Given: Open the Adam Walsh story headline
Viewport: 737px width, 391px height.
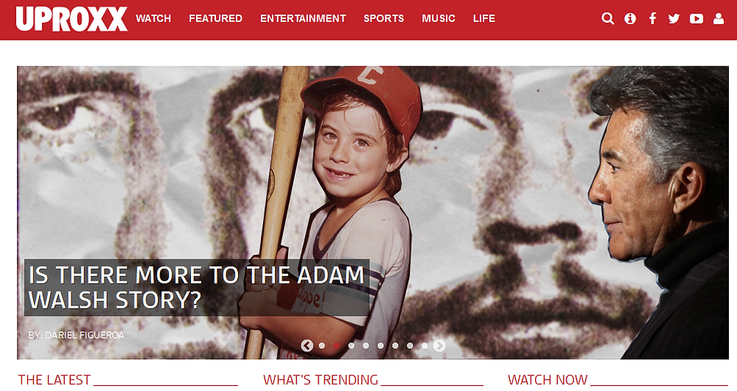Looking at the screenshot, I should coord(197,287).
